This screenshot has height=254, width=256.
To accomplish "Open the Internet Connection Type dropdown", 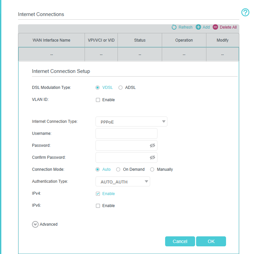I will pyautogui.click(x=131, y=122).
